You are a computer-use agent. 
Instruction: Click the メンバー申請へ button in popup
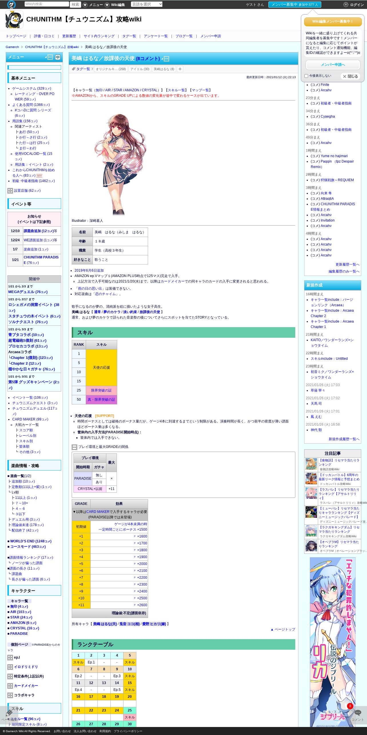(x=333, y=65)
